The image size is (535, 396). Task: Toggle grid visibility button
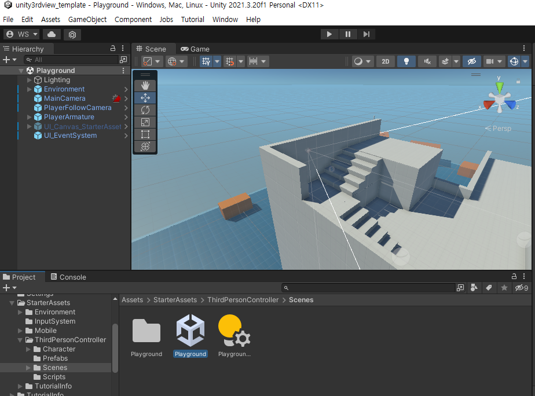click(206, 61)
